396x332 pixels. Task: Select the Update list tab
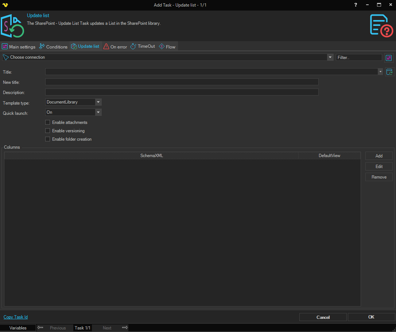click(x=85, y=46)
